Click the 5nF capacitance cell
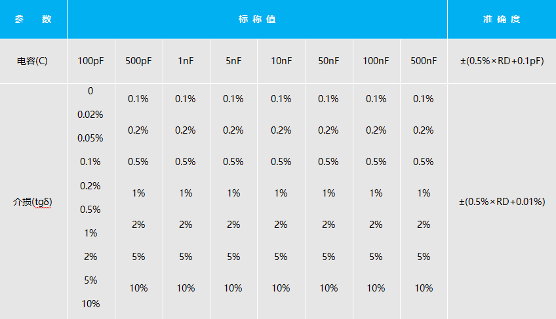This screenshot has width=556, height=319. 233,61
